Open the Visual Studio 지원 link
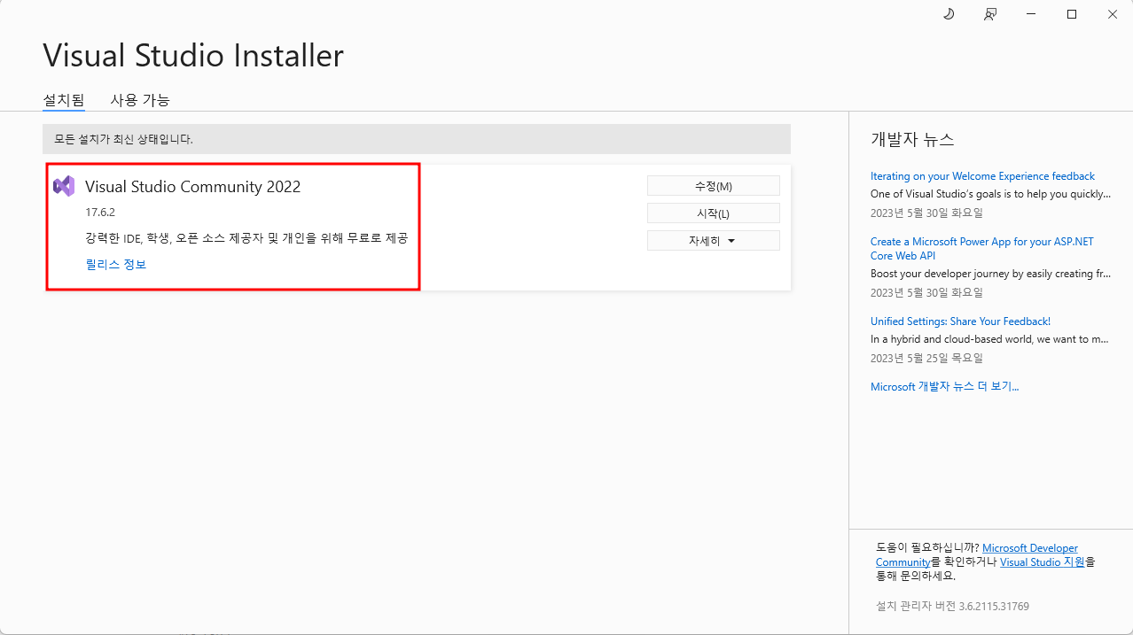 (1042, 561)
